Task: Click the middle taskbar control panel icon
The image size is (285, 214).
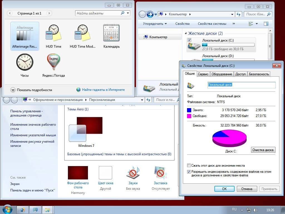Action: 35,210
